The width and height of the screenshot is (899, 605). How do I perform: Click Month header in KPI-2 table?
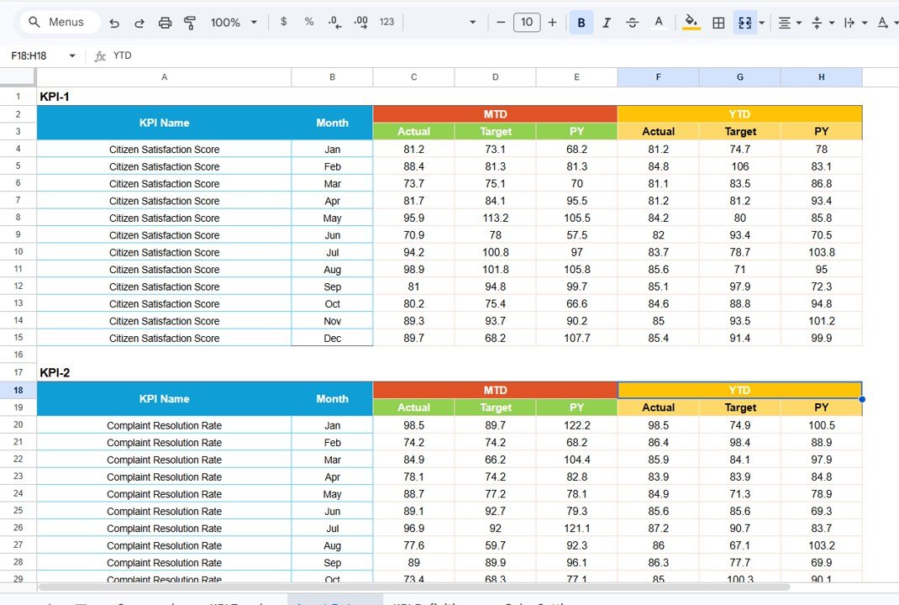click(332, 399)
